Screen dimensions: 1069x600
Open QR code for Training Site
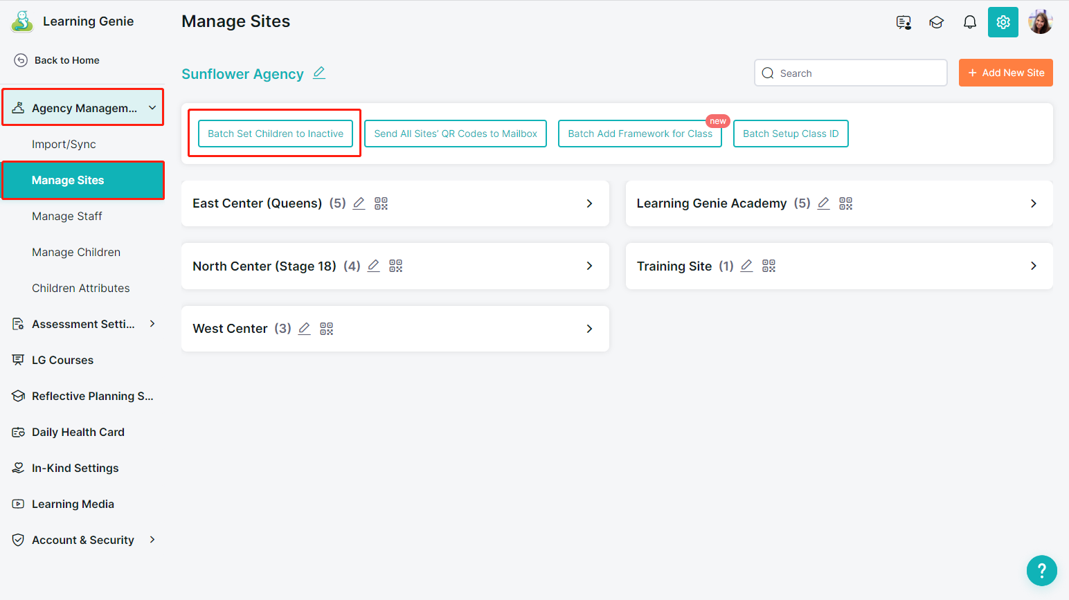tap(769, 266)
